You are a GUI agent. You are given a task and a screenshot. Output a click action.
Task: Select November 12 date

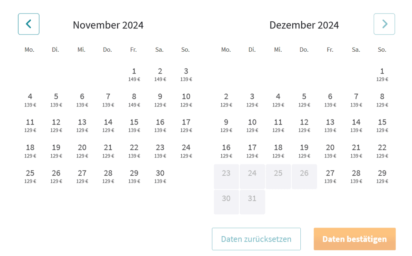56,125
